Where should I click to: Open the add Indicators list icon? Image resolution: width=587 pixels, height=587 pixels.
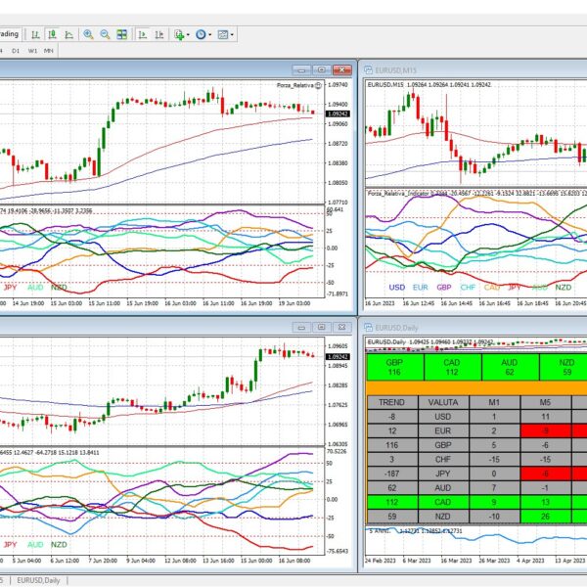coord(179,35)
